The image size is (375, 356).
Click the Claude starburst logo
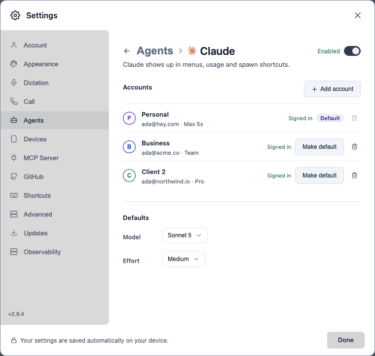pos(192,51)
